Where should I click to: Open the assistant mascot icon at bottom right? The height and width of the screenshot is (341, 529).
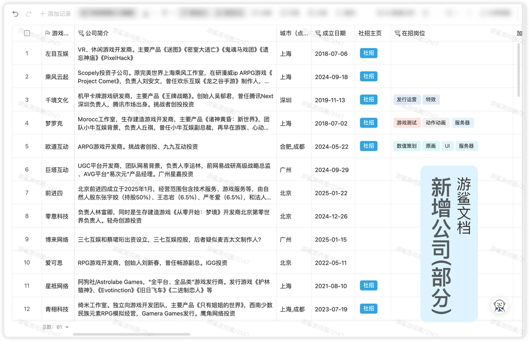pyautogui.click(x=499, y=306)
